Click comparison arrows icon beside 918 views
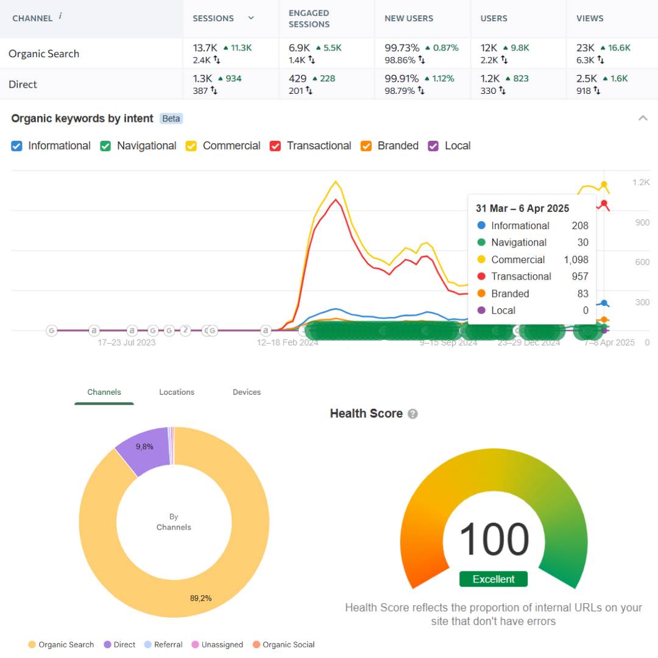Viewport: 658px width, 658px height. [596, 91]
